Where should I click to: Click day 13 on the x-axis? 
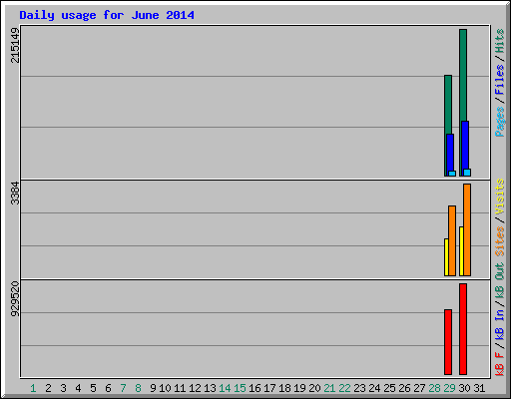tap(210, 388)
